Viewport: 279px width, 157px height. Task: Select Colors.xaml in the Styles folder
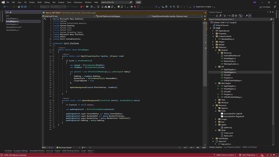[x=228, y=133]
